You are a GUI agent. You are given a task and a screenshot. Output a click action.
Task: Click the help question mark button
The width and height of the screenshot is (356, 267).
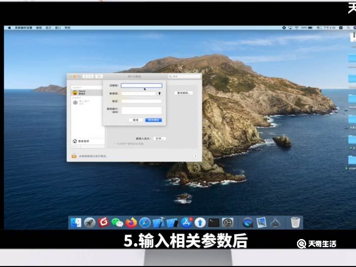click(x=195, y=156)
